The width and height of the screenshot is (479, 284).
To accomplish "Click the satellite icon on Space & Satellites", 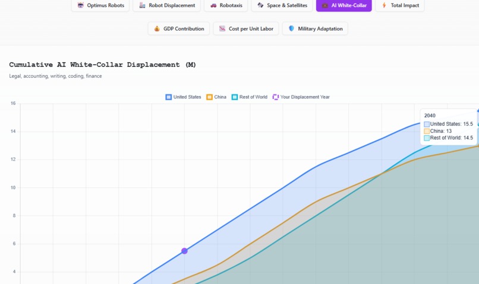I will coord(260,5).
